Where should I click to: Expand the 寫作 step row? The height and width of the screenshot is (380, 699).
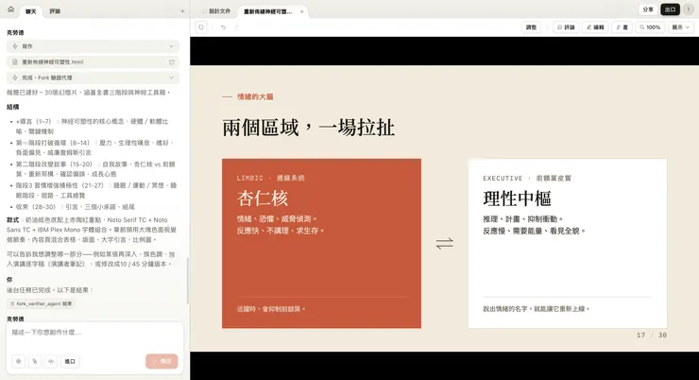point(93,46)
